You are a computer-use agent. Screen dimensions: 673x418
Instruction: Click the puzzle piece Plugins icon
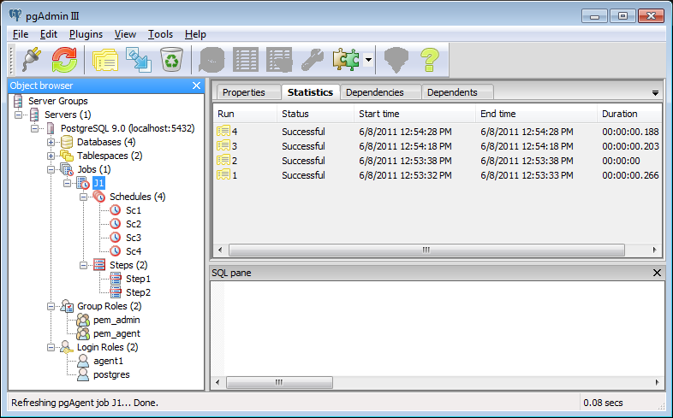coord(347,60)
